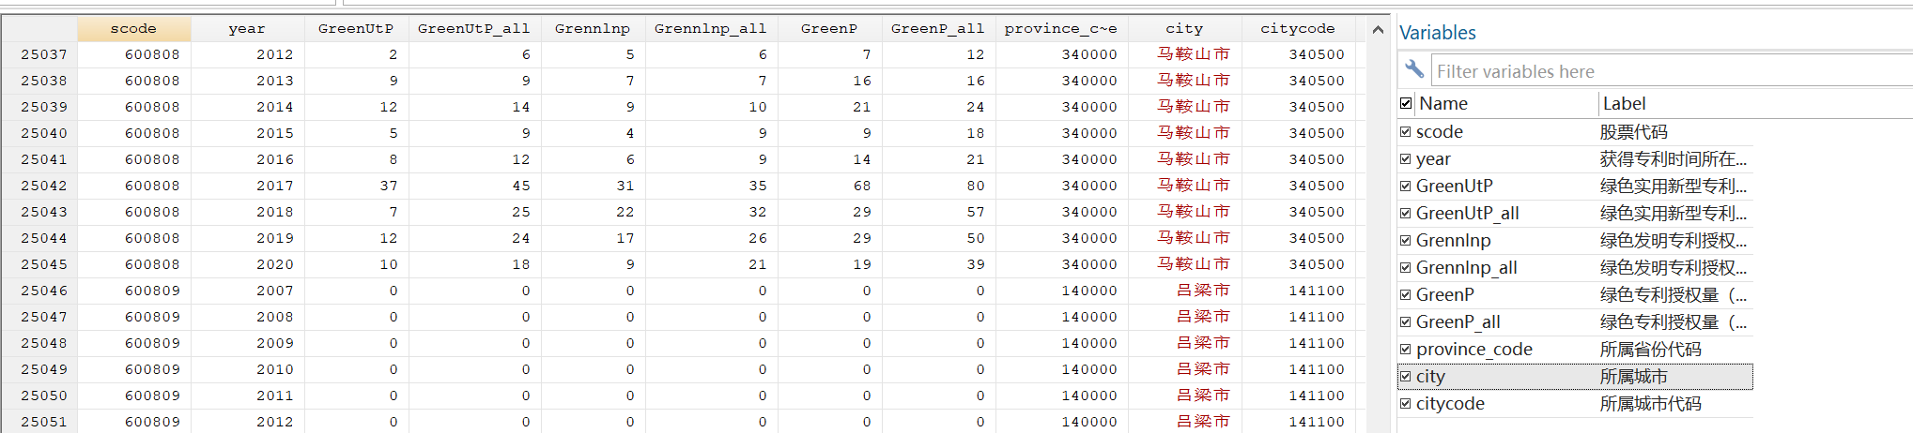The image size is (1913, 433).
Task: Click the scode variable name in list
Action: pos(1440,132)
